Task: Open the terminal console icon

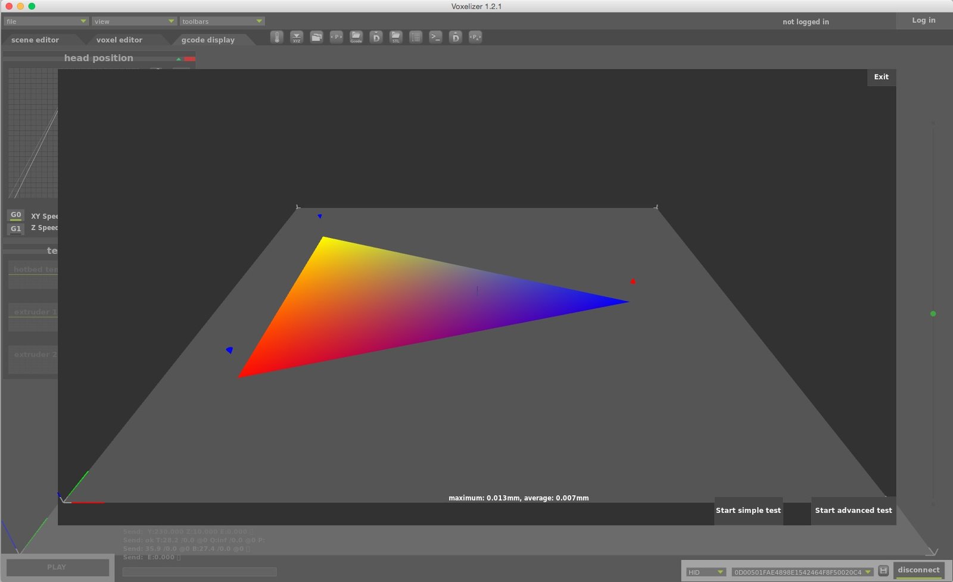Action: (436, 37)
